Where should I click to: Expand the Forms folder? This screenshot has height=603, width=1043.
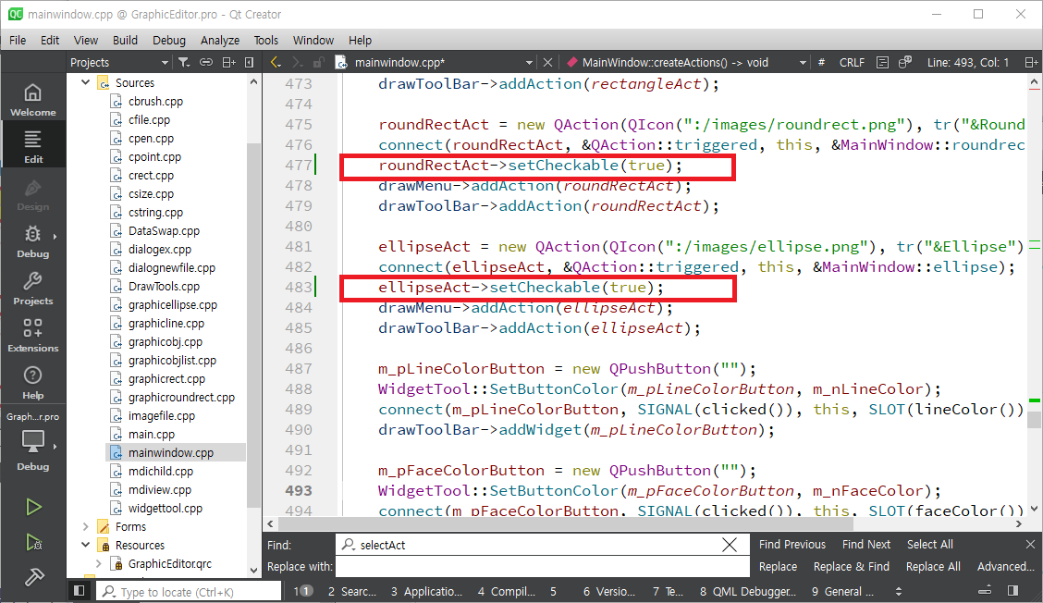click(85, 526)
